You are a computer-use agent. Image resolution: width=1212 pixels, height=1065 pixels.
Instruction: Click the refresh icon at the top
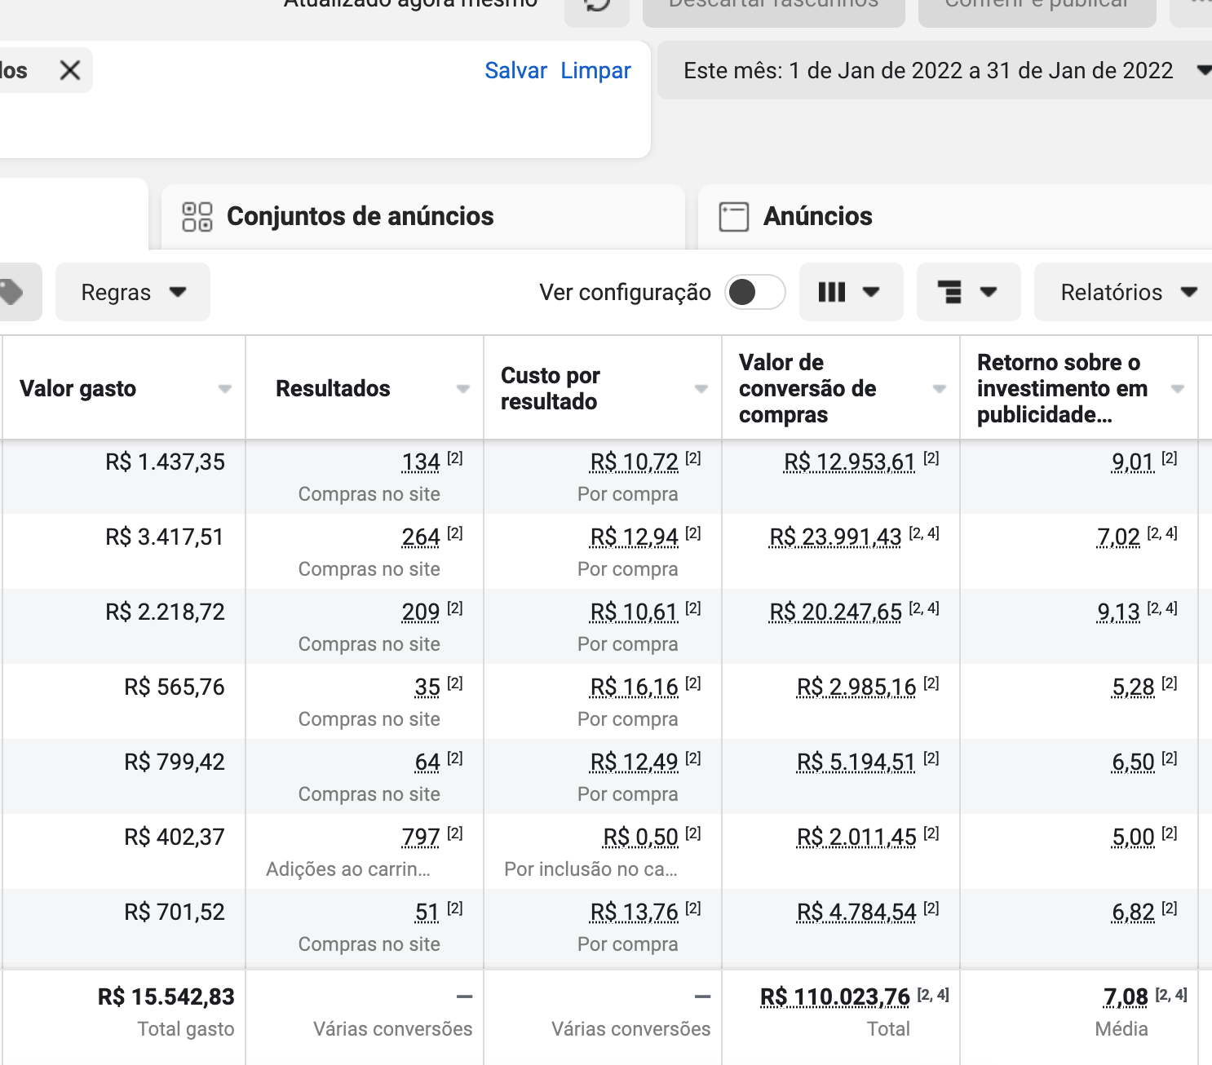(x=597, y=7)
